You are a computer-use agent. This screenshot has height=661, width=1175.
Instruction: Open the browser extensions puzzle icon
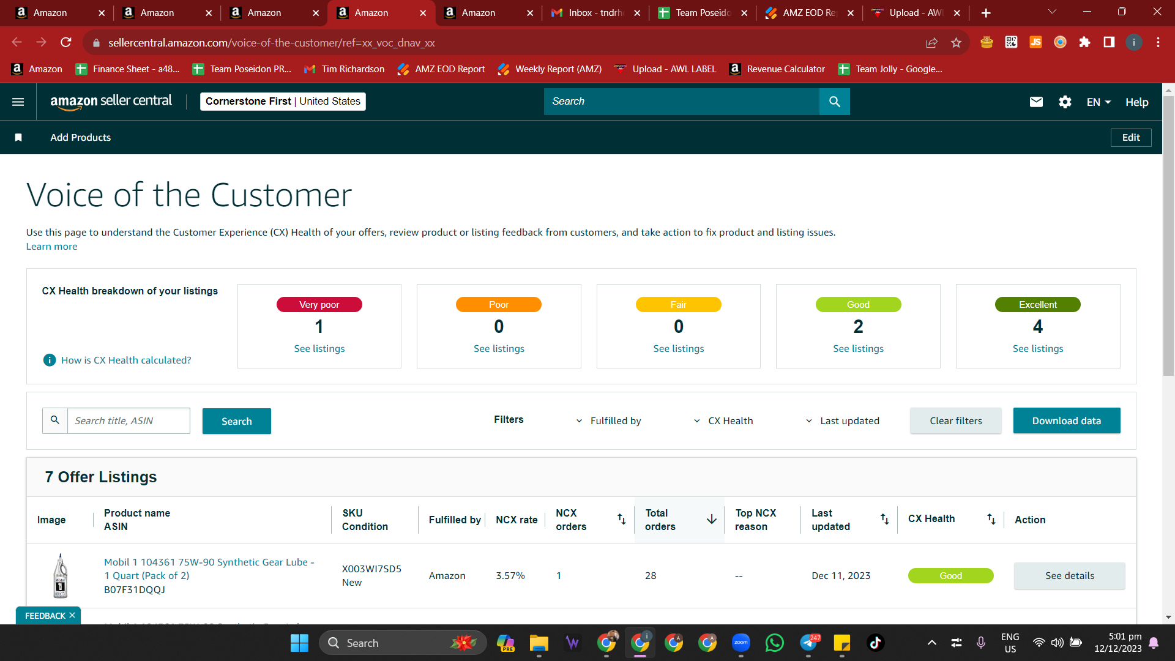1084,42
